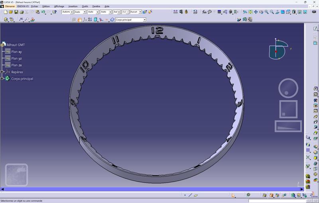Select Plan xy in the tree

[16, 52]
